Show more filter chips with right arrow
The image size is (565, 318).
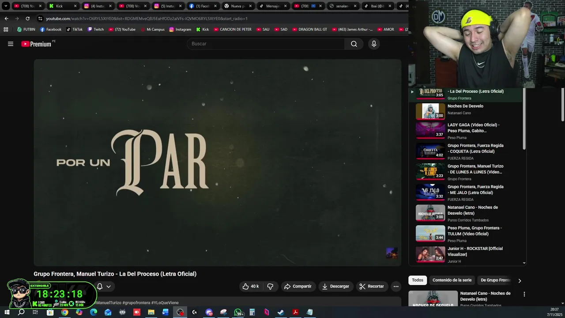tap(520, 280)
